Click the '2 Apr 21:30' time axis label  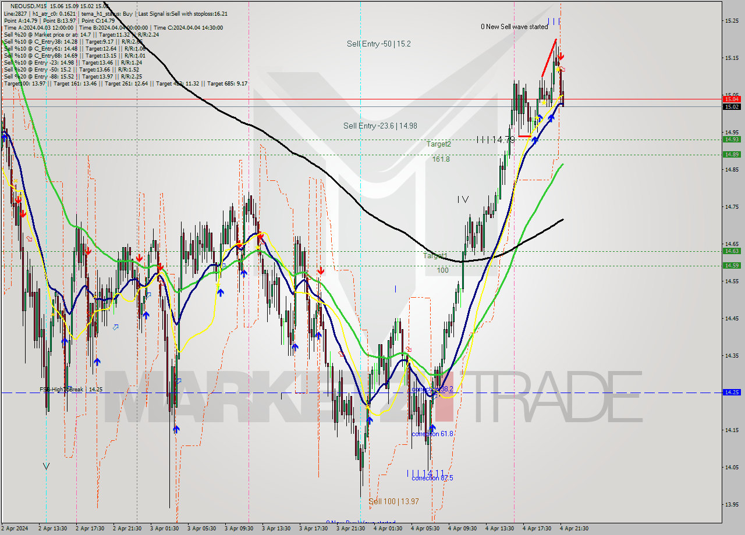pyautogui.click(x=127, y=529)
